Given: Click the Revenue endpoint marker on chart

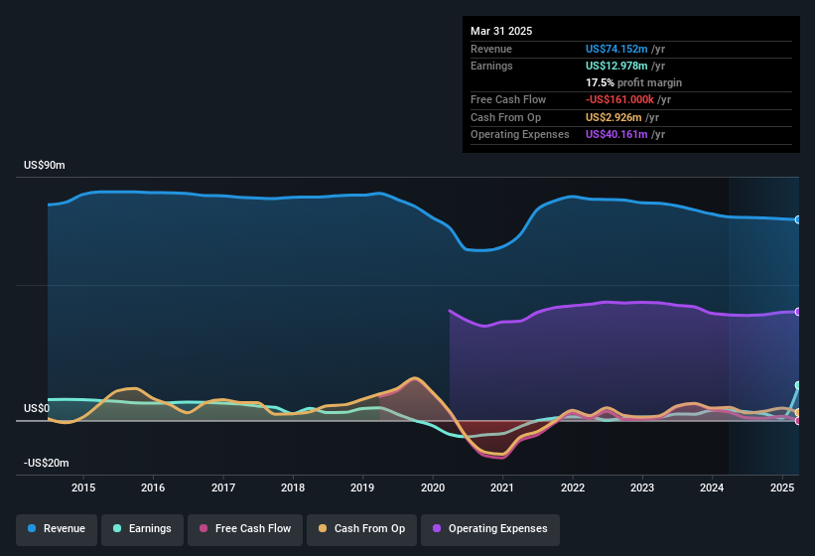Looking at the screenshot, I should click(798, 219).
